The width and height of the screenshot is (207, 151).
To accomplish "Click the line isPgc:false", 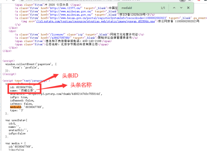I will [17, 133].
